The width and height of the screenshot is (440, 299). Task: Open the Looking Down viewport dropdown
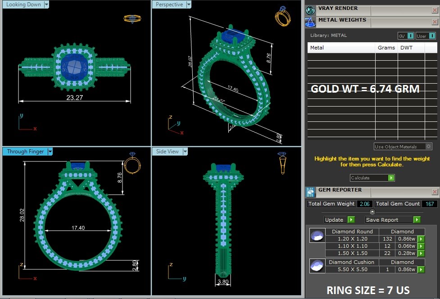pyautogui.click(x=47, y=4)
